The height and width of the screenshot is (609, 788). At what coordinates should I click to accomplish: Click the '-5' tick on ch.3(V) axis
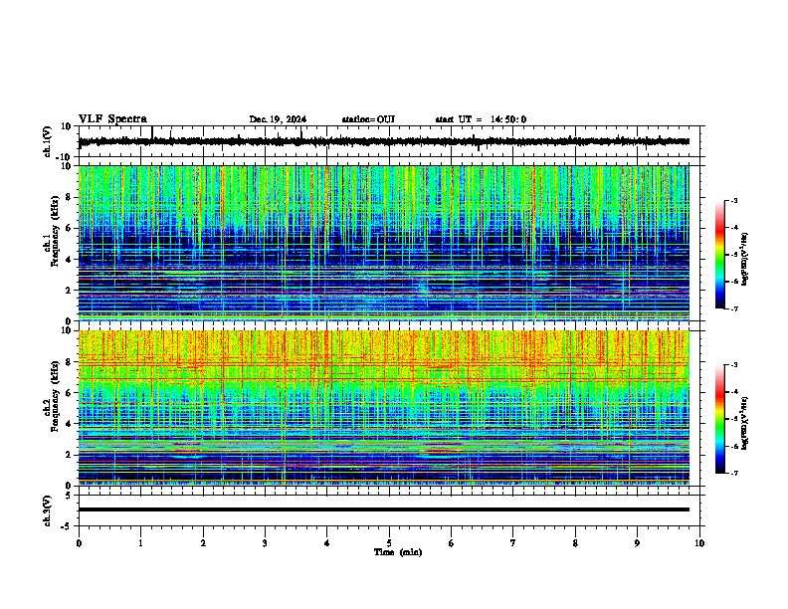coord(68,526)
